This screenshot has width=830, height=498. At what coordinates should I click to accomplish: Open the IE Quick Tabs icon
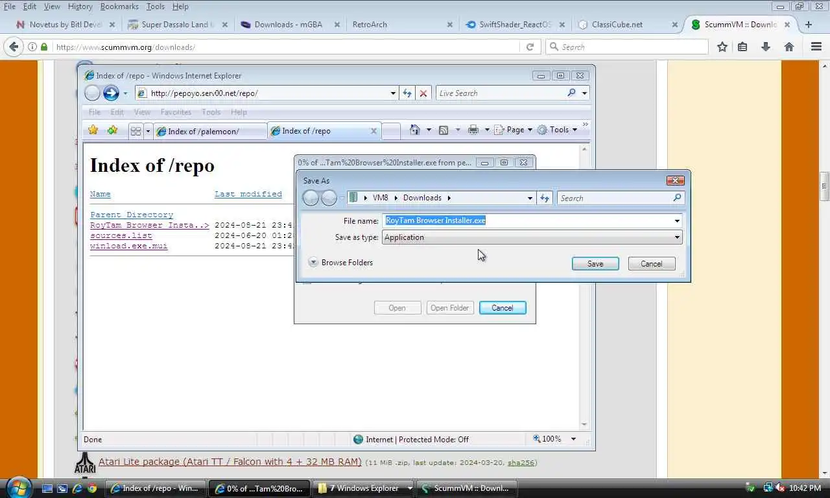[136, 131]
